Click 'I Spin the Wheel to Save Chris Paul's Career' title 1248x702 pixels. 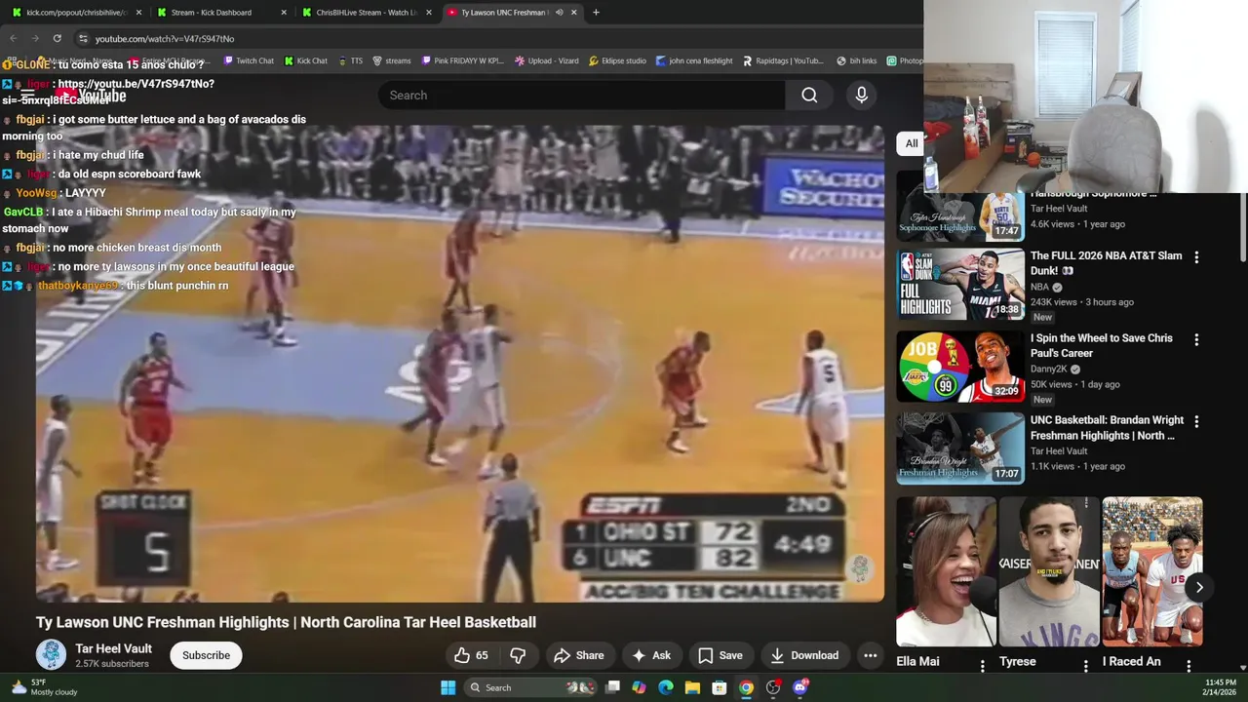tap(1101, 345)
